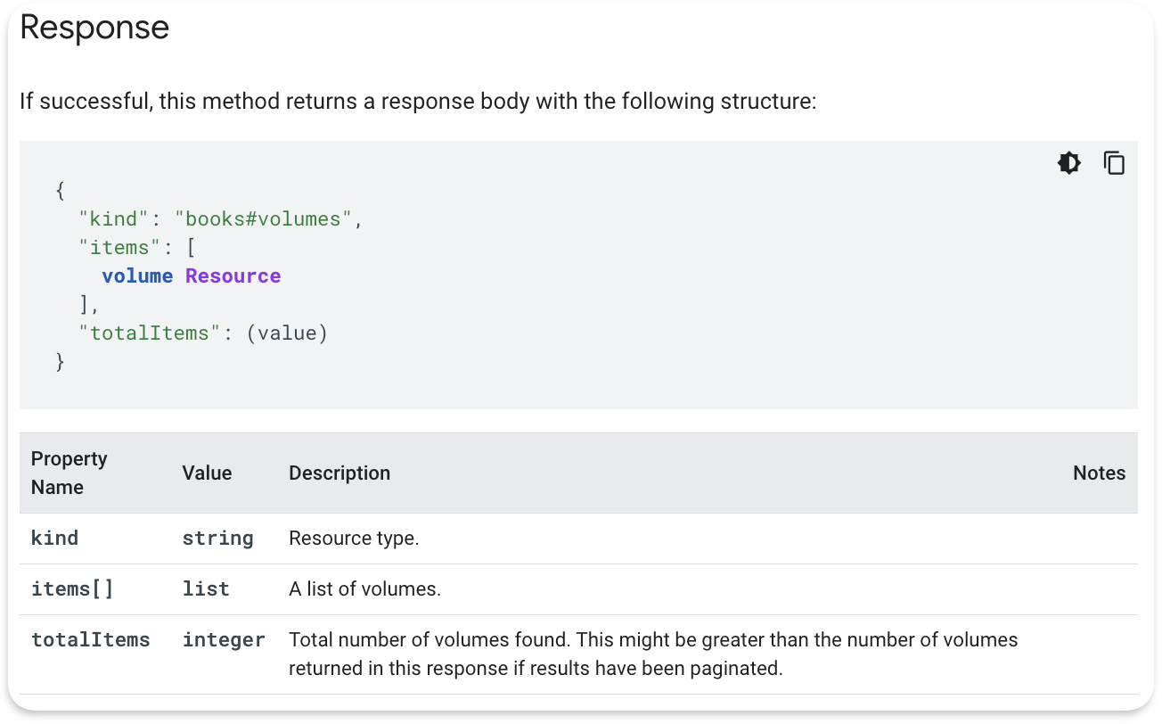Select the items[] property name cell
The height and width of the screenshot is (724, 1162).
coord(72,589)
